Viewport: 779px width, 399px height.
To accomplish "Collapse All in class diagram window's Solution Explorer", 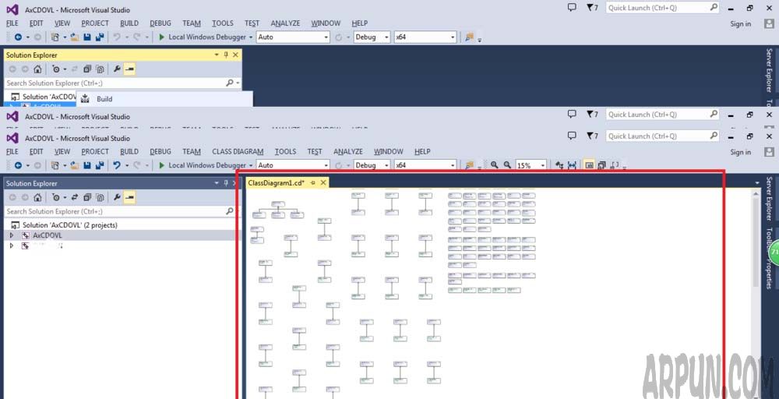I will pos(87,197).
